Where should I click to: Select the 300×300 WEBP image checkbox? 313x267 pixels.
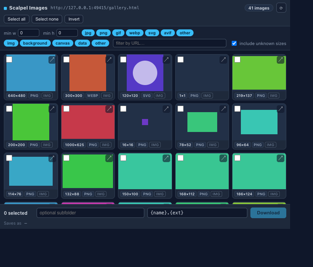(66, 60)
